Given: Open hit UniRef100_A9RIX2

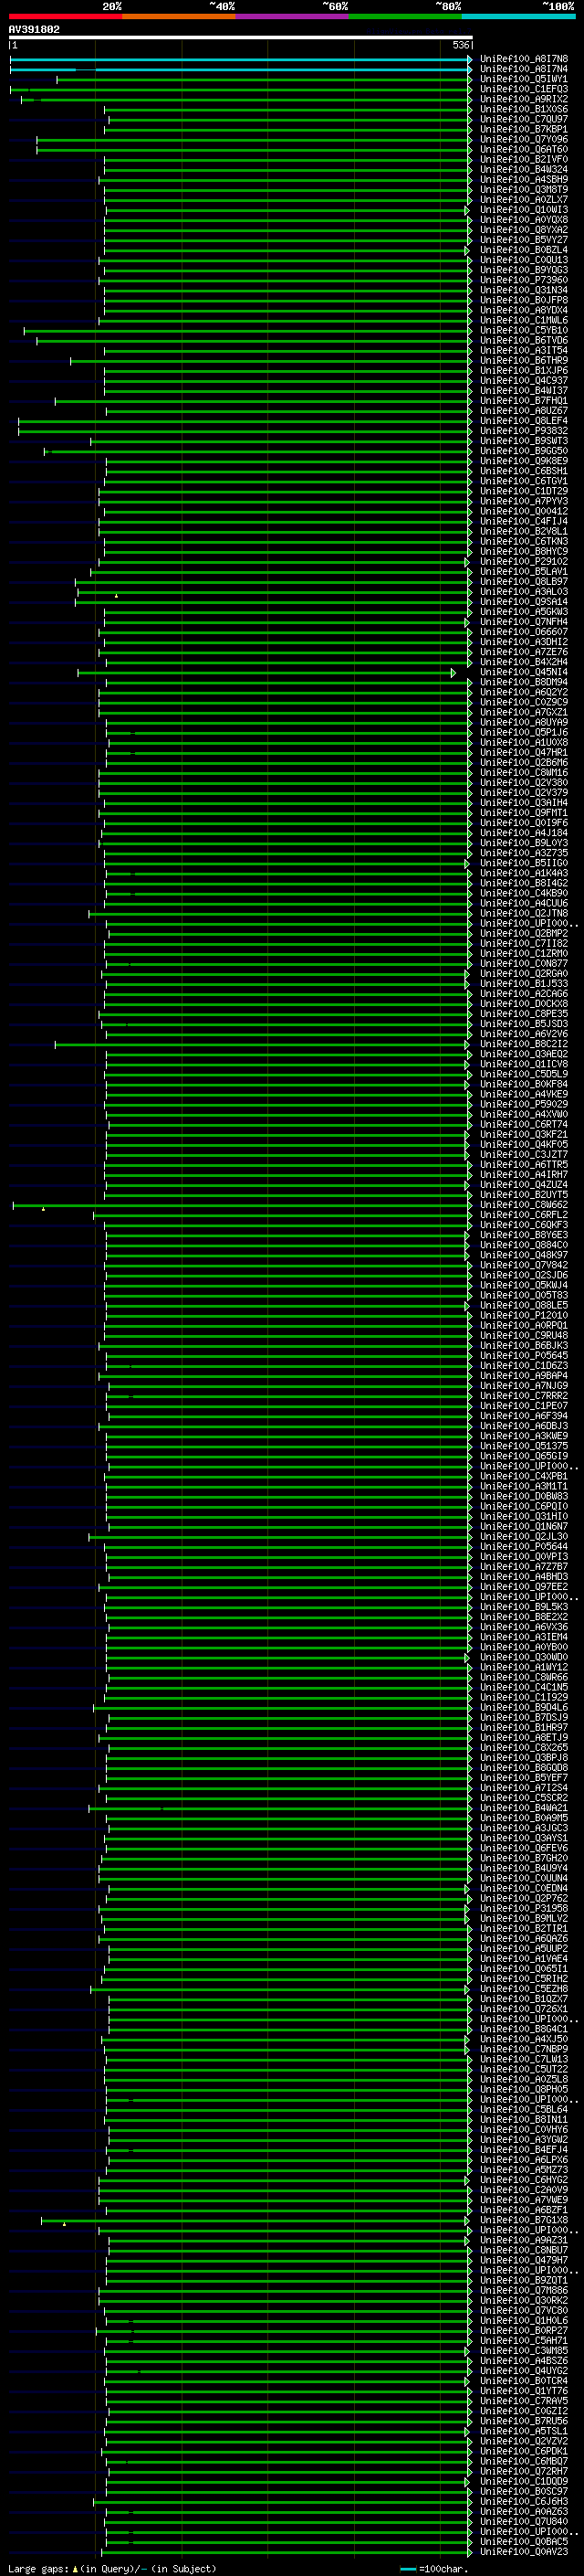Looking at the screenshot, I should (524, 99).
